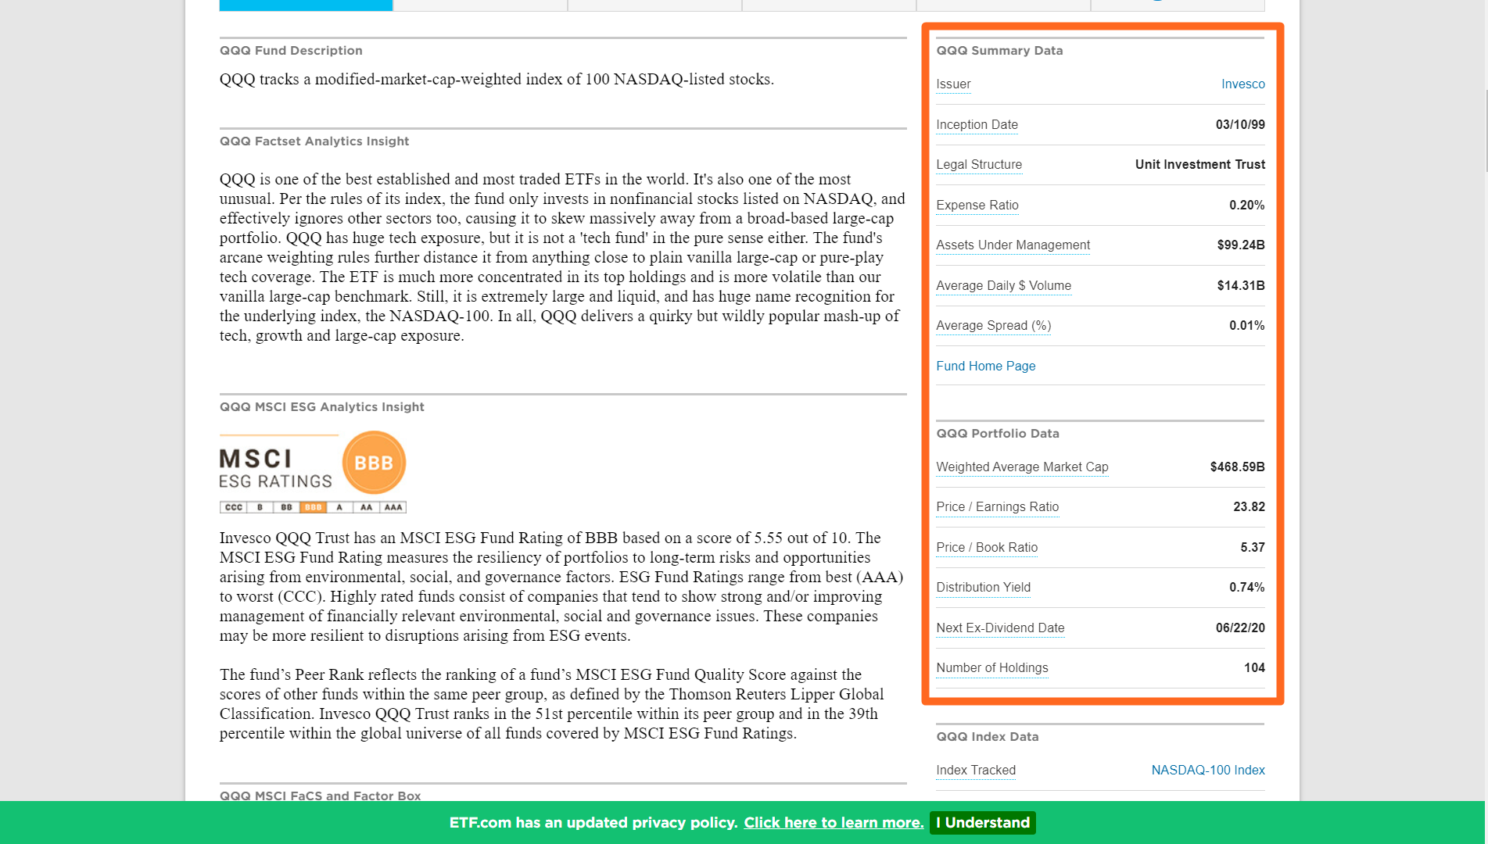Open the Fund Home Page link

tap(985, 366)
